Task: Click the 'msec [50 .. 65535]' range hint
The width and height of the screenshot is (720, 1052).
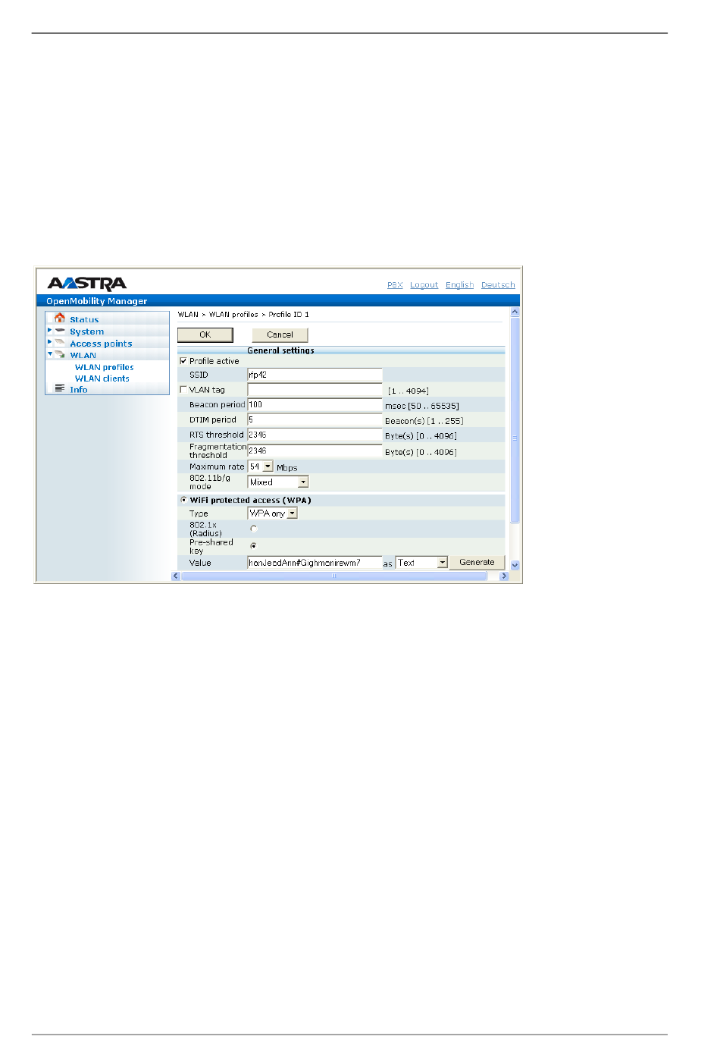Action: coord(422,406)
